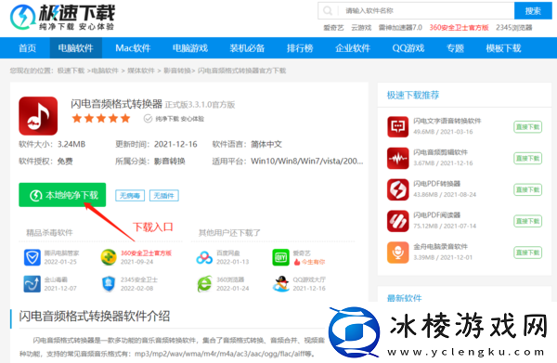Image resolution: width=557 pixels, height=363 pixels.
Task: Click the 极速下载推荐 heading
Action: tap(413, 96)
